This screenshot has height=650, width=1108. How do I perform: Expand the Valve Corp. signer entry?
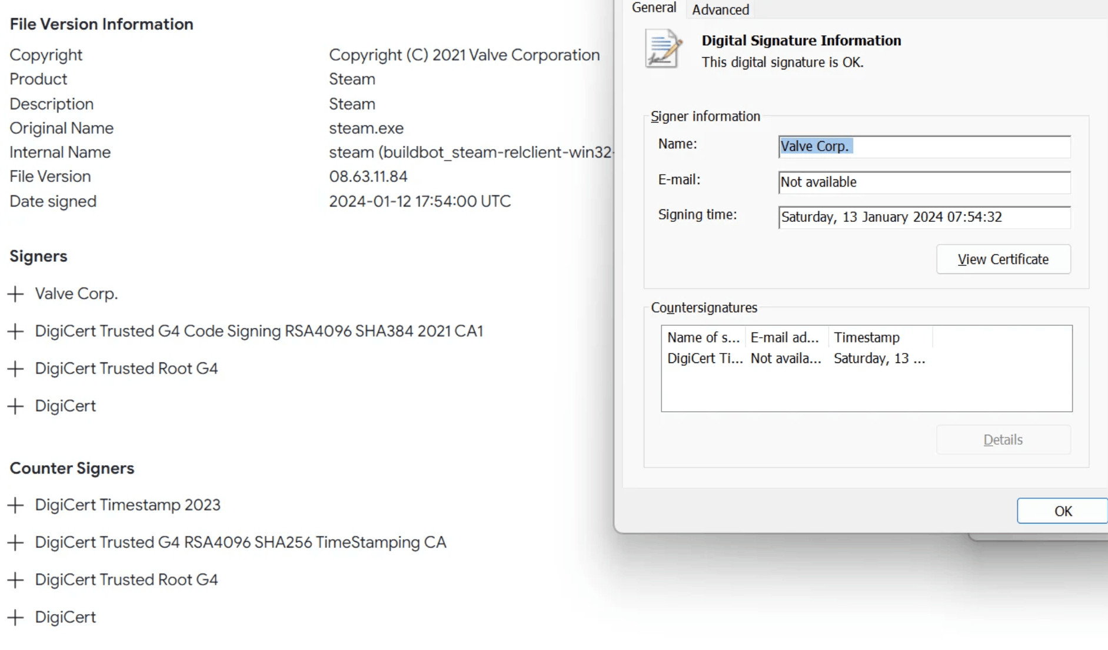(x=15, y=294)
